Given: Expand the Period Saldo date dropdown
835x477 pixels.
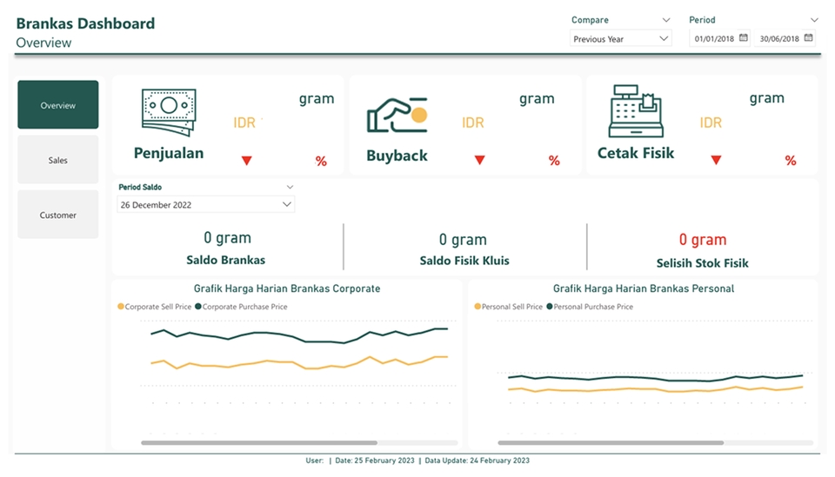Looking at the screenshot, I should (x=287, y=205).
